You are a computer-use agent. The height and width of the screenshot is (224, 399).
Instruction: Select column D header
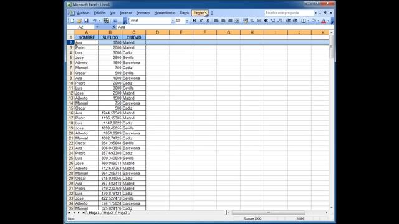157,32
